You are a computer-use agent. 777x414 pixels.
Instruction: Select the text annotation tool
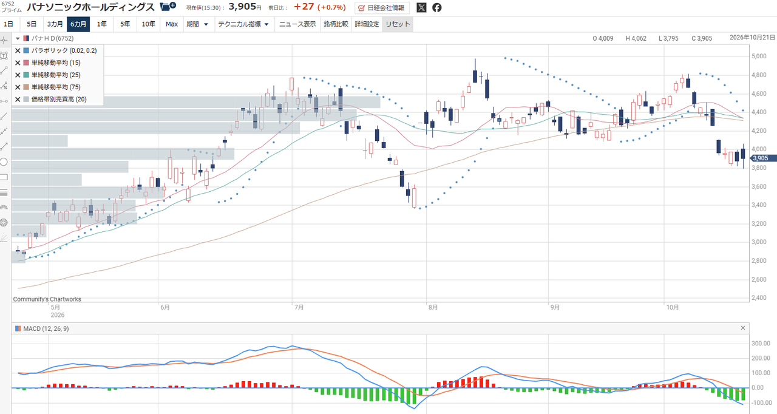click(x=4, y=55)
